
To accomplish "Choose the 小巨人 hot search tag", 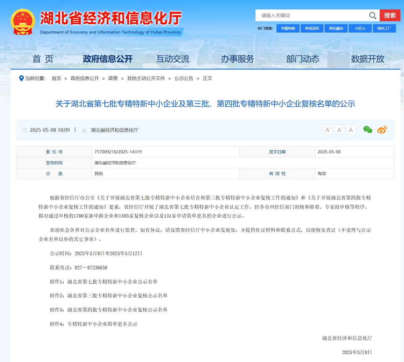I will click(360, 28).
